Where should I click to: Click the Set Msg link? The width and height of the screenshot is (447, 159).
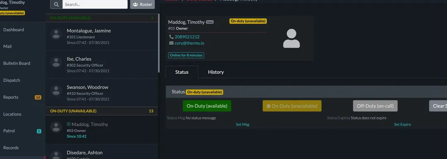[x=243, y=125]
